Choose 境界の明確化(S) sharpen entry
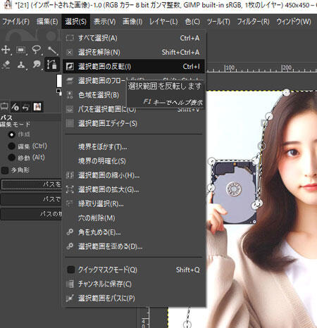 click(x=134, y=161)
